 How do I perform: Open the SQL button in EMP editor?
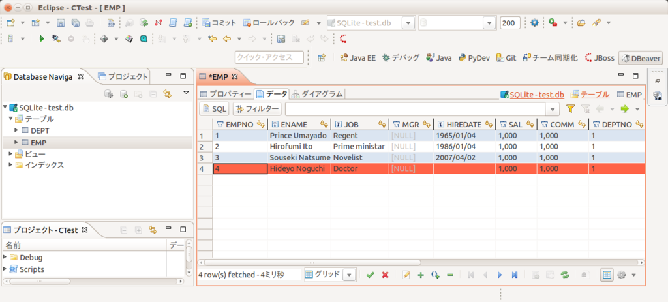(x=215, y=109)
